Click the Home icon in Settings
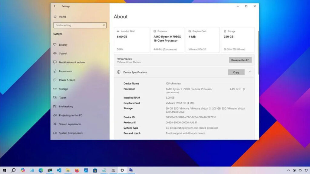 pyautogui.click(x=55, y=17)
